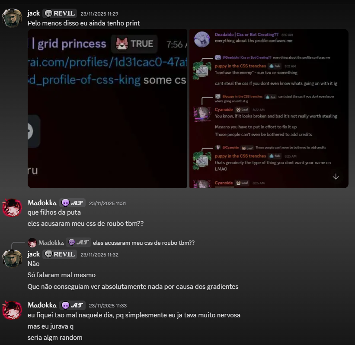Viewport: 355px width, 345px height.
Task: Click the skull REVIL tag on first message
Action: [x=60, y=13]
